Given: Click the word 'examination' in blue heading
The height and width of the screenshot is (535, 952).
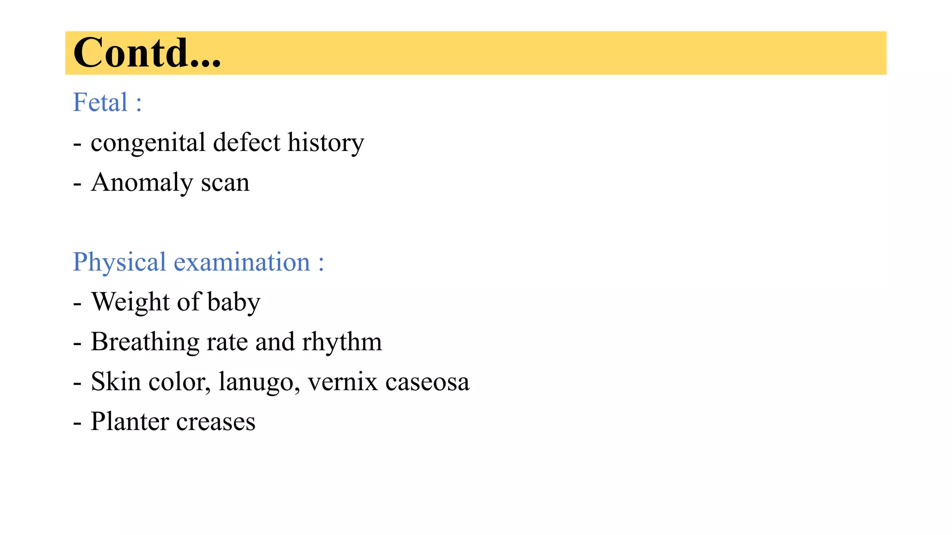Looking at the screenshot, I should (242, 262).
